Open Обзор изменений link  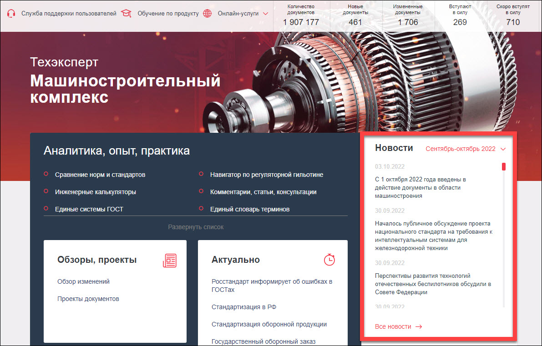point(83,281)
